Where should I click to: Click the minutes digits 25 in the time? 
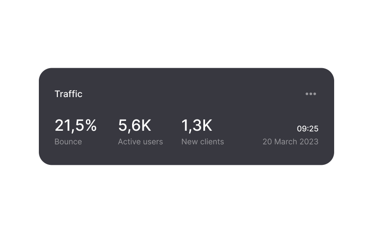coord(314,129)
